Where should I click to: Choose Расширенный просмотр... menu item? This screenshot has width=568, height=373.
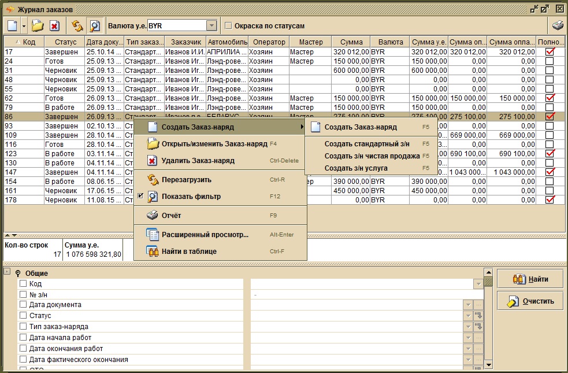pos(220,235)
